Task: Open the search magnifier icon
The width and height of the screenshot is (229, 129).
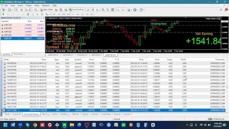Action: coord(221,10)
